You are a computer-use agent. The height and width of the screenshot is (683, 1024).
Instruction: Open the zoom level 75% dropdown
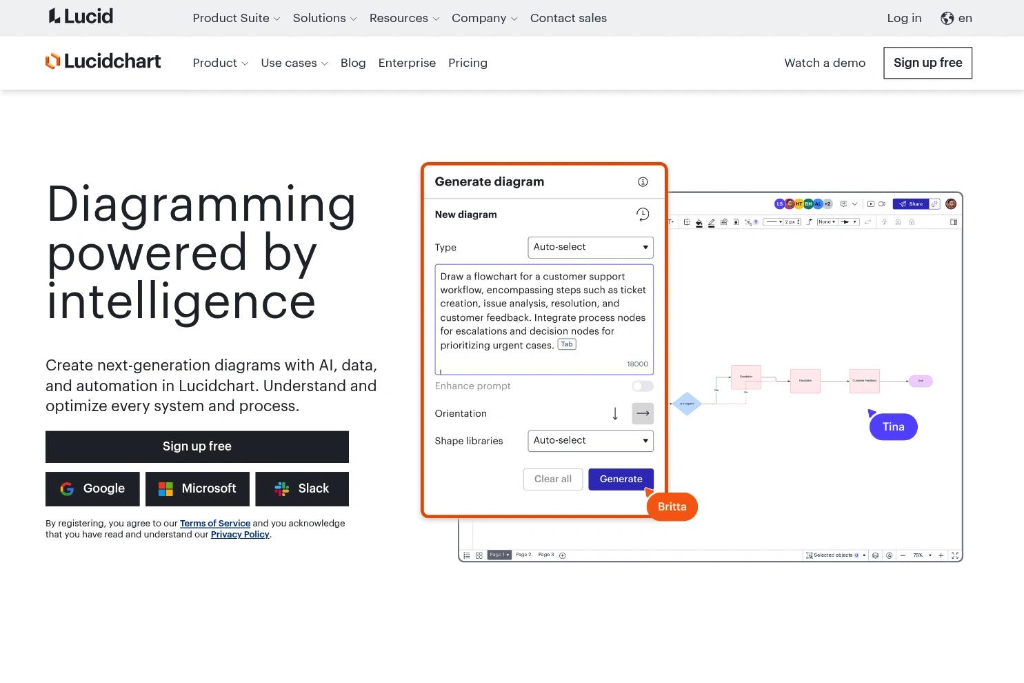click(x=922, y=555)
